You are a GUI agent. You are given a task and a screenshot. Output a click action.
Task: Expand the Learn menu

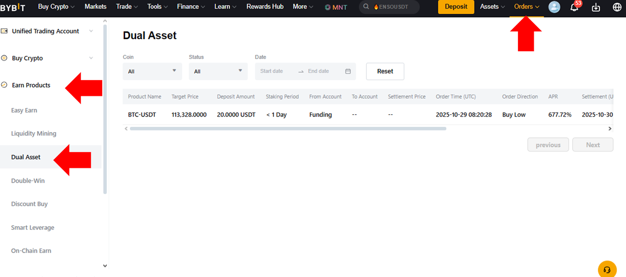[225, 7]
